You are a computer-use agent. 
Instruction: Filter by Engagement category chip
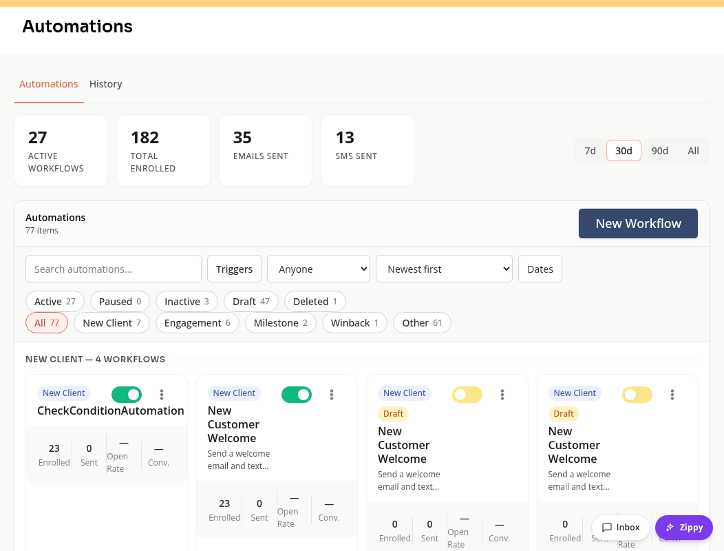(x=197, y=322)
